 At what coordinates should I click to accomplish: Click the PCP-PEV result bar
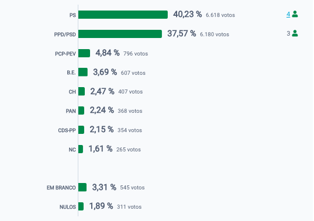point(84,53)
